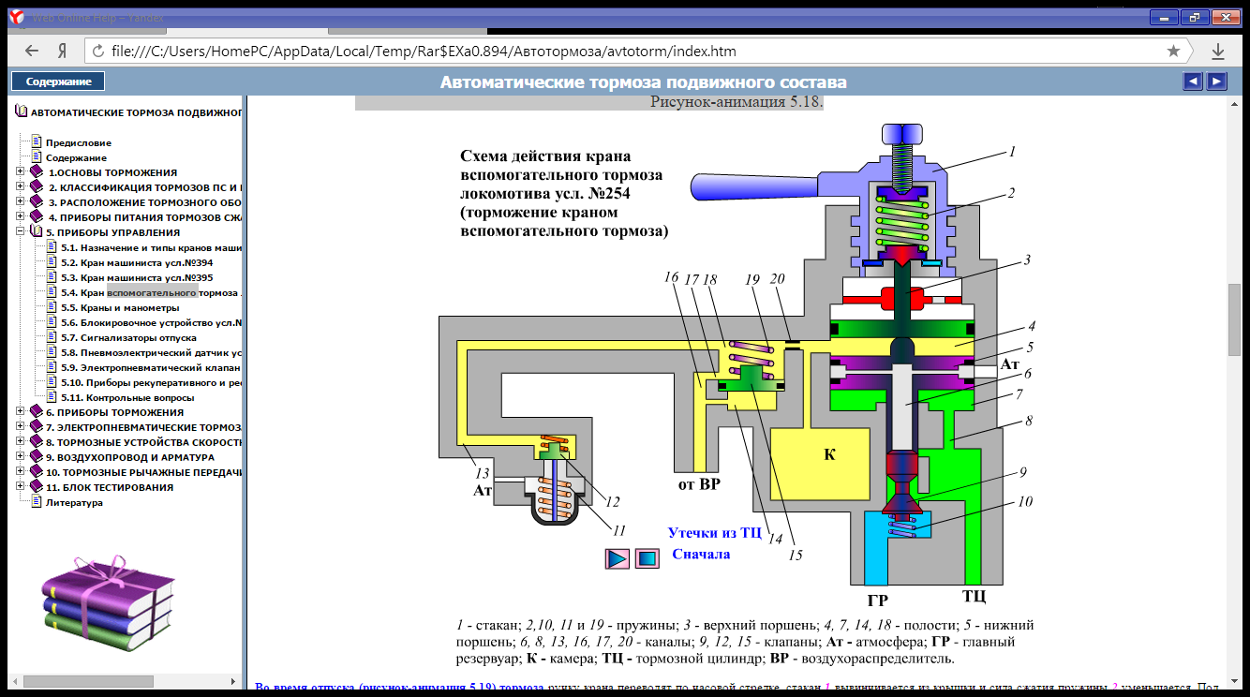Click the Утечки из ТЦ link

point(714,532)
